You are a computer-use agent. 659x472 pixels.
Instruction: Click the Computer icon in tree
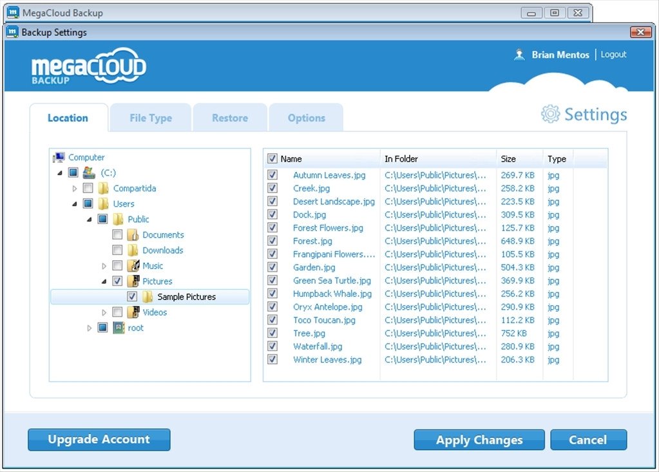point(59,158)
